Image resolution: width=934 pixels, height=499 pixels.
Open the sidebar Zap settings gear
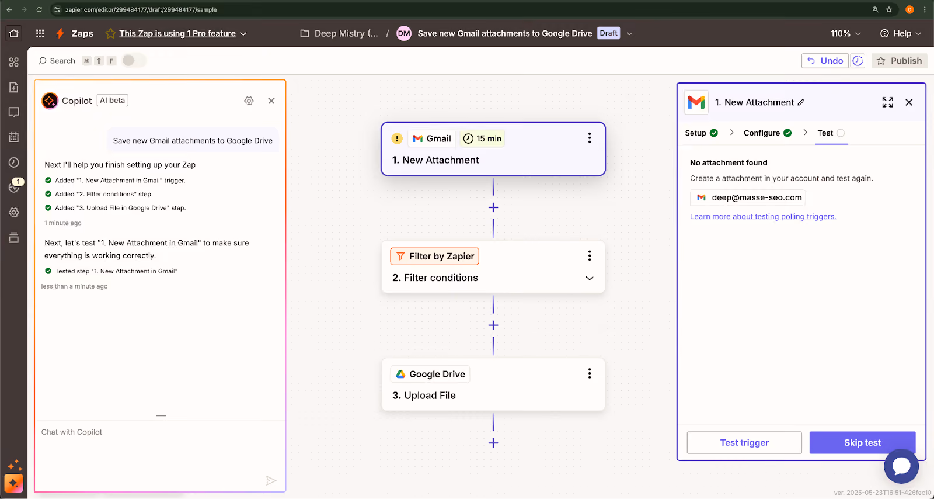14,213
